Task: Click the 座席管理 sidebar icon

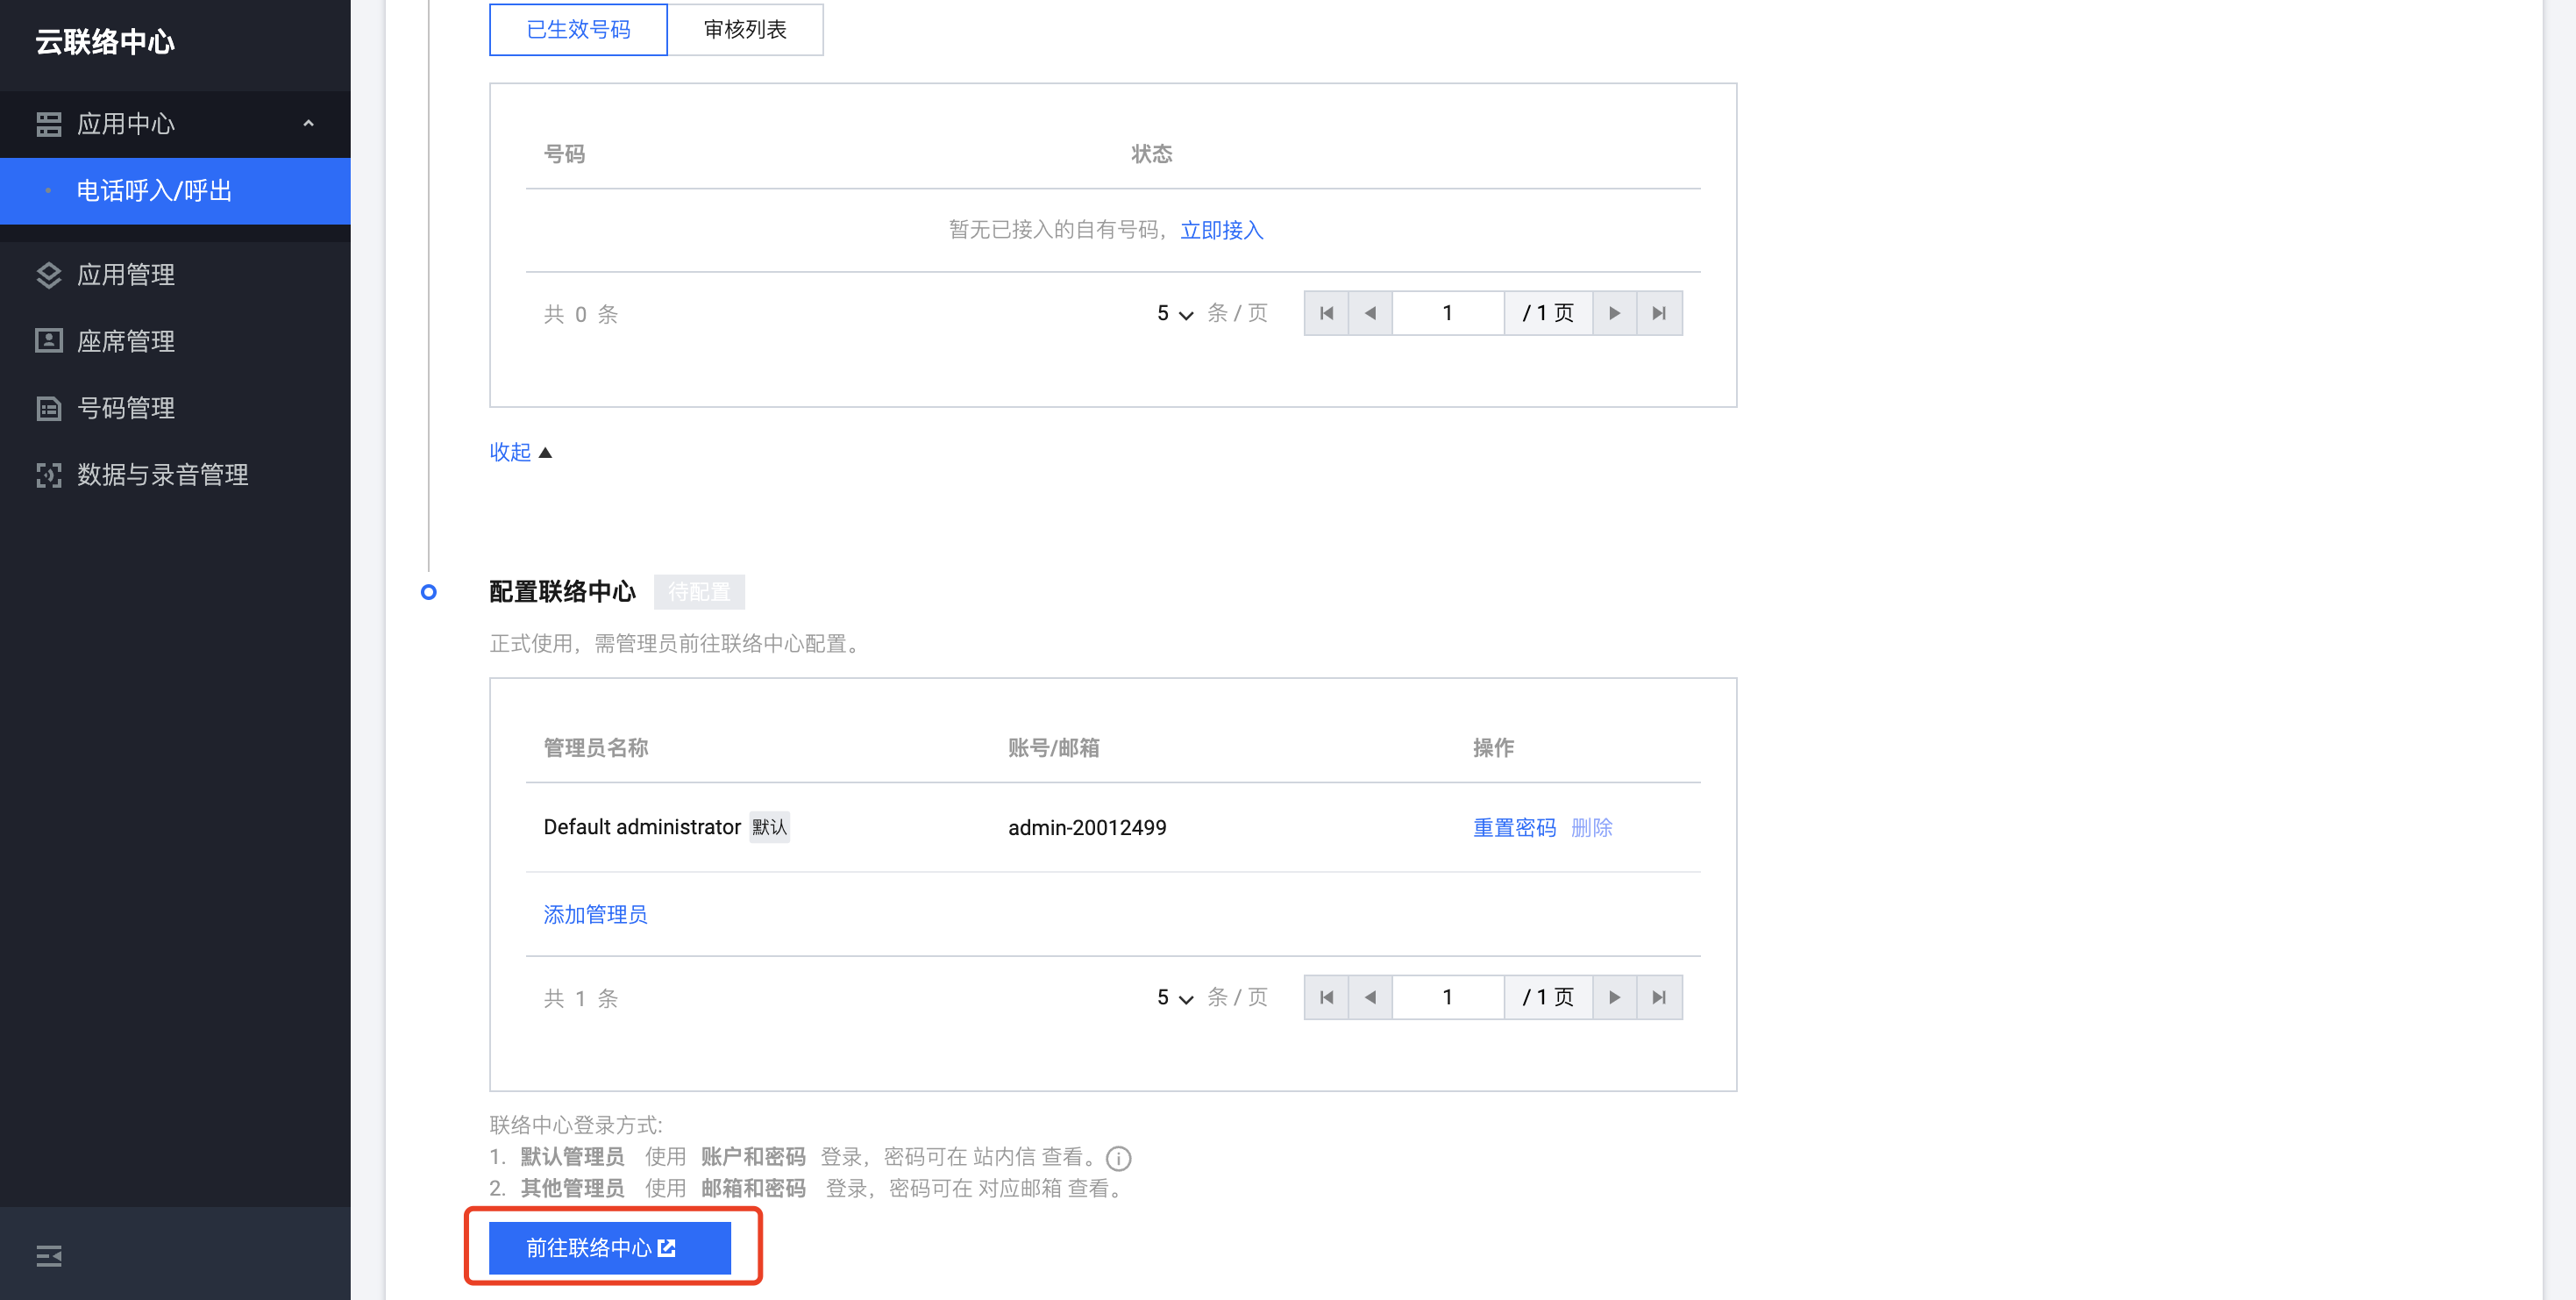Action: coord(48,341)
